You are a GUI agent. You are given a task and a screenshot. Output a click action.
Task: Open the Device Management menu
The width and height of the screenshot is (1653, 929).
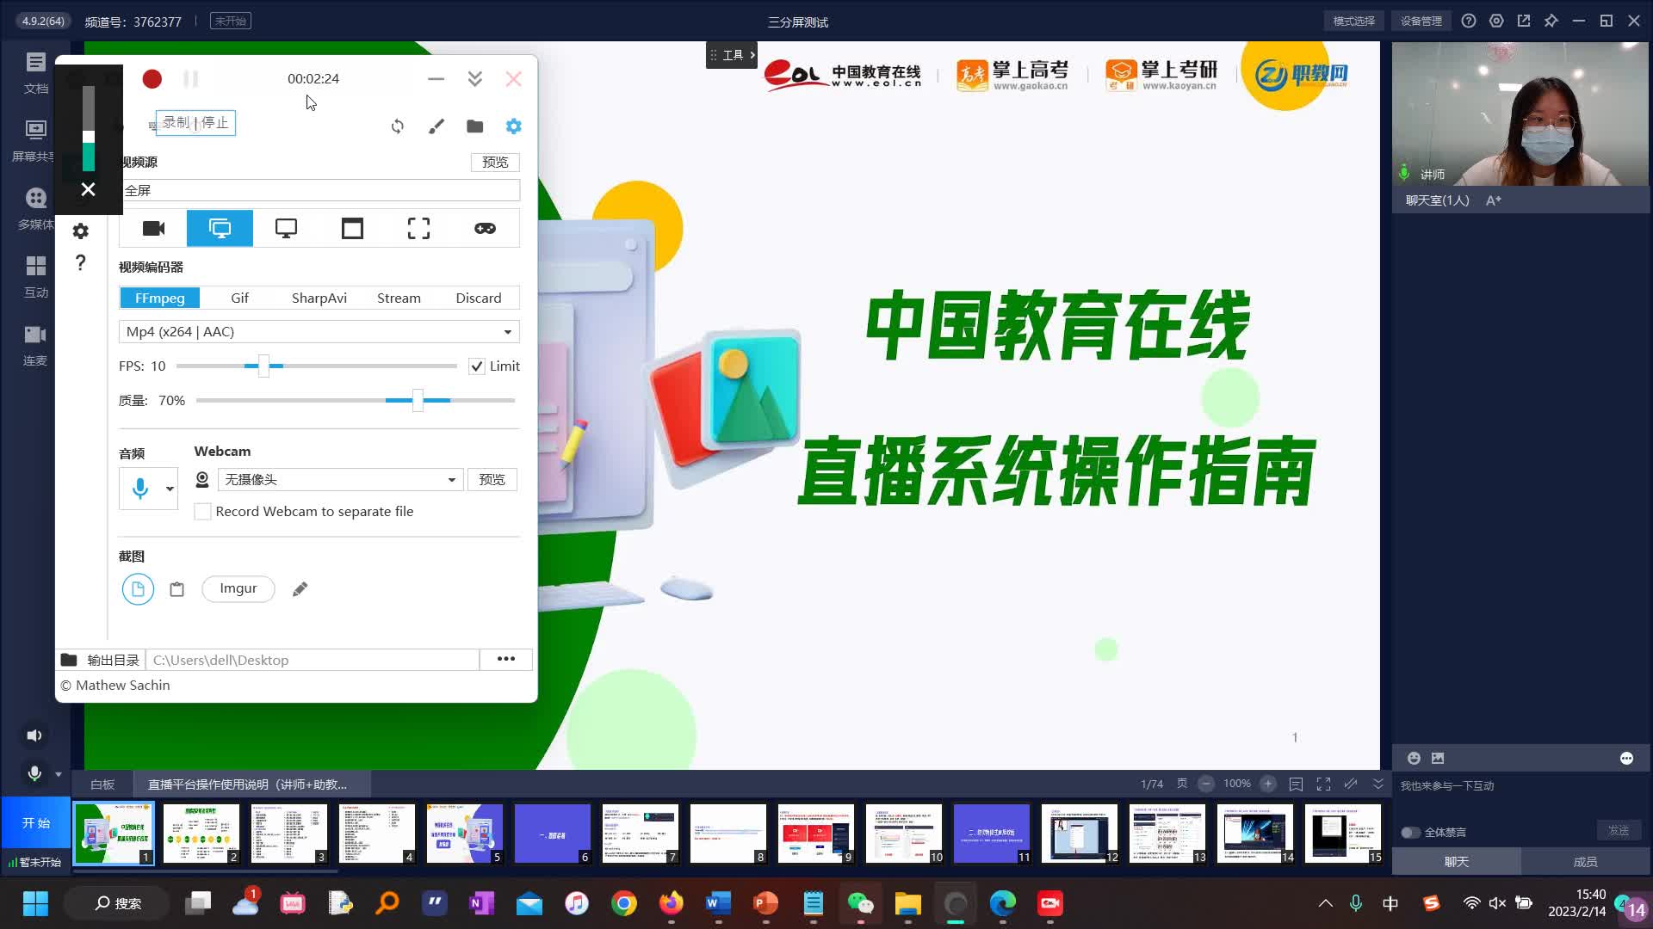(1421, 21)
